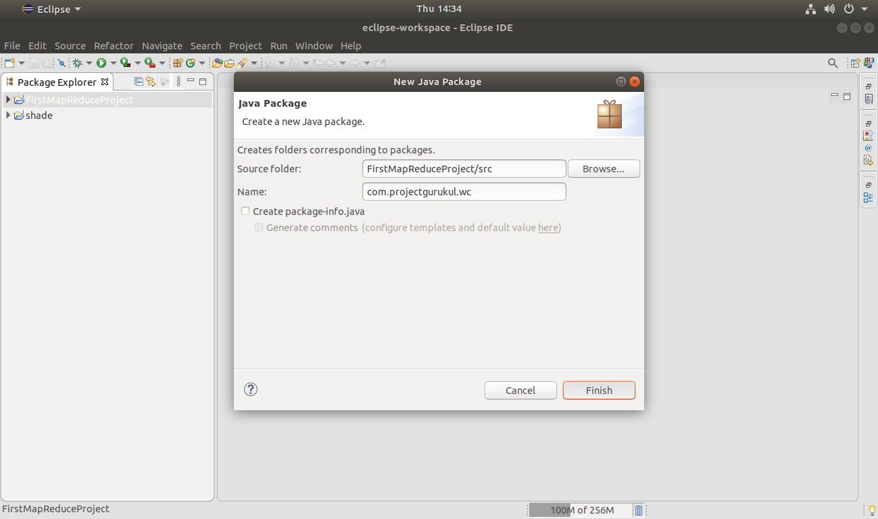This screenshot has width=878, height=519.
Task: Open the Javadoc @ view icon
Action: 869,148
